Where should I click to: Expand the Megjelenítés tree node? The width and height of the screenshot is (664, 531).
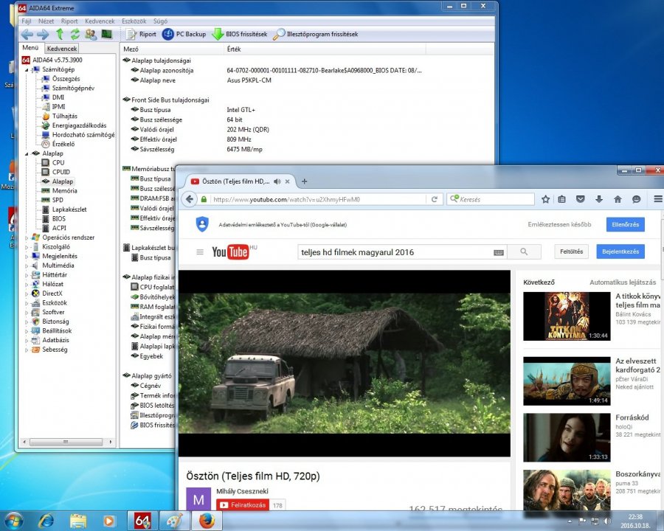pos(27,256)
